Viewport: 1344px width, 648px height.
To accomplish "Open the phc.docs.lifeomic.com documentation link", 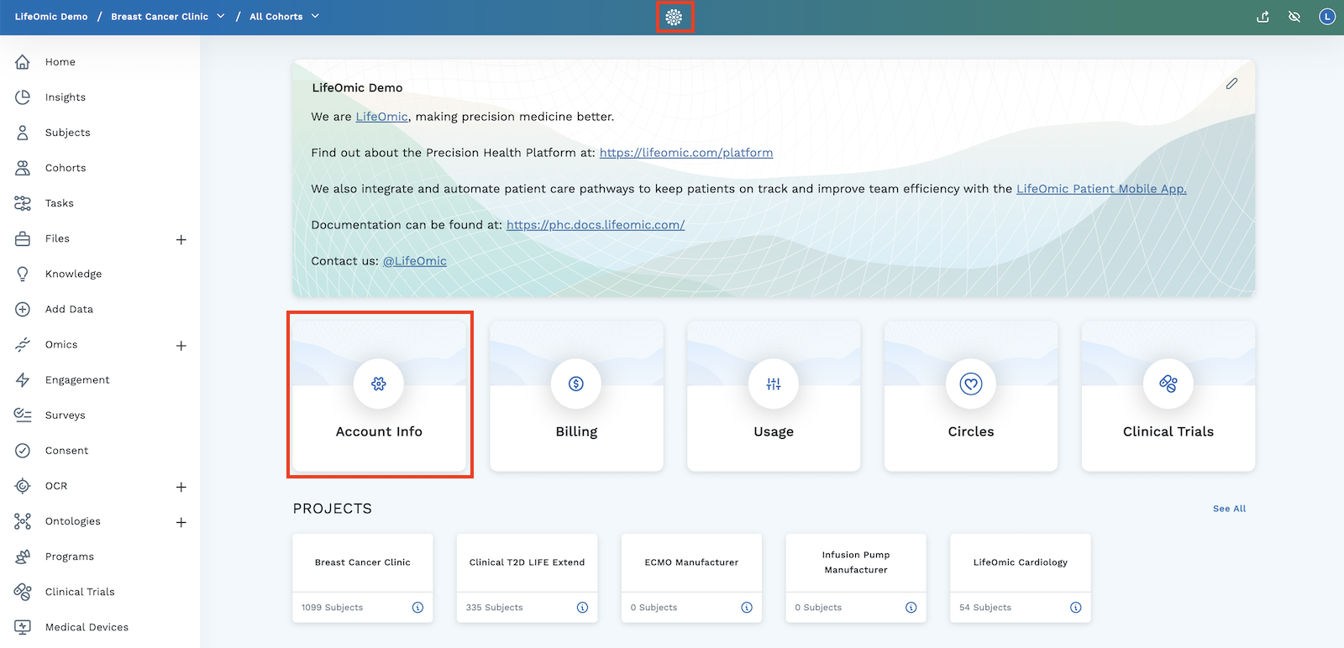I will [596, 225].
